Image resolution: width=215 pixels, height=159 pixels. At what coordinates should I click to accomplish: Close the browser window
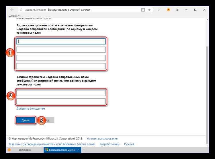[x=204, y=10]
